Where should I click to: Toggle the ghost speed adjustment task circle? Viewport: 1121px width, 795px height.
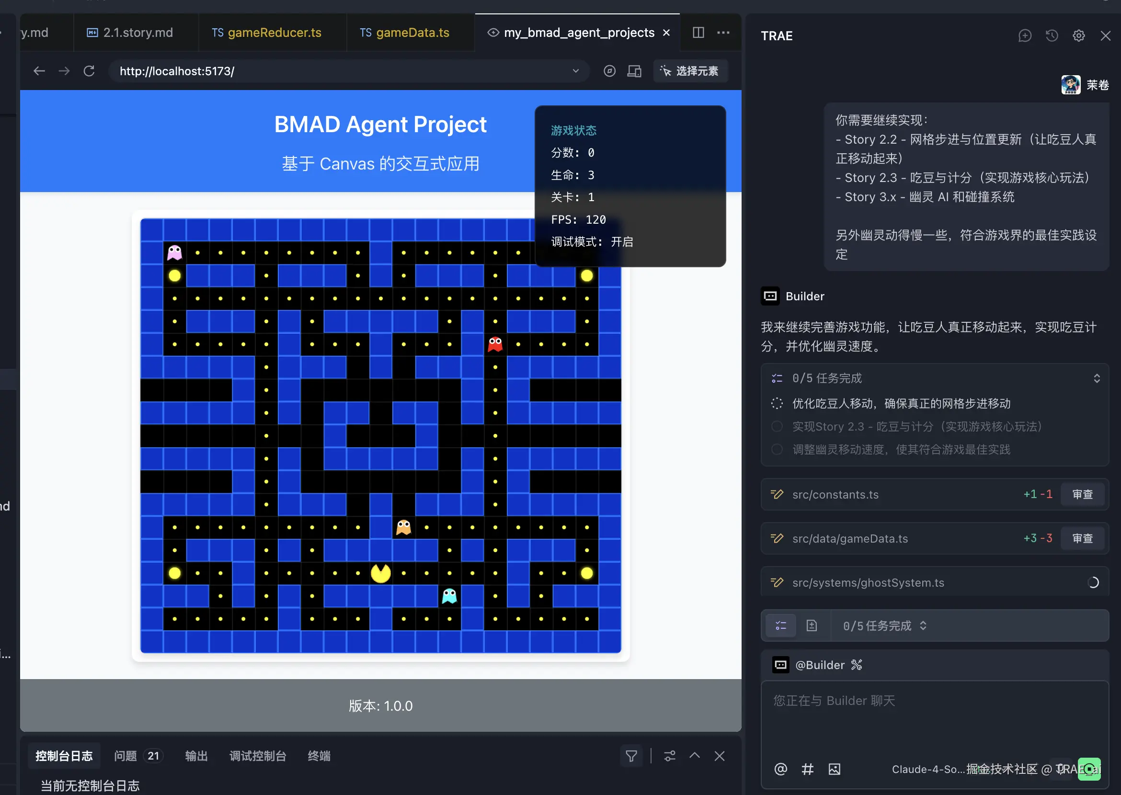tap(777, 449)
